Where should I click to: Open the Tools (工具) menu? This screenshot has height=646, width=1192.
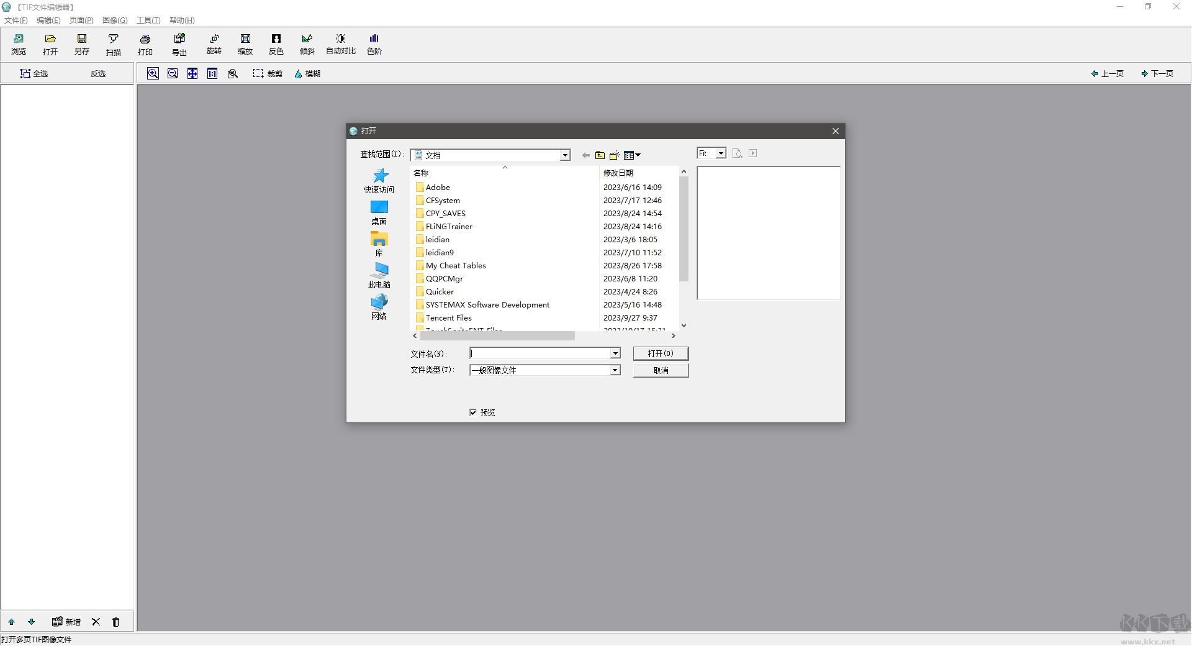pos(148,20)
